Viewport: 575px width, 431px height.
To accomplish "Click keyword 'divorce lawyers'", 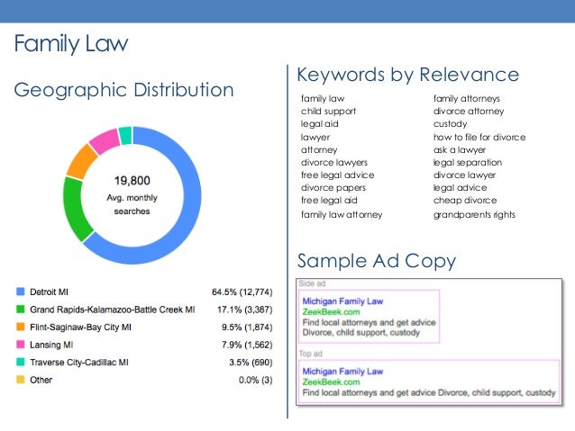I will (334, 162).
